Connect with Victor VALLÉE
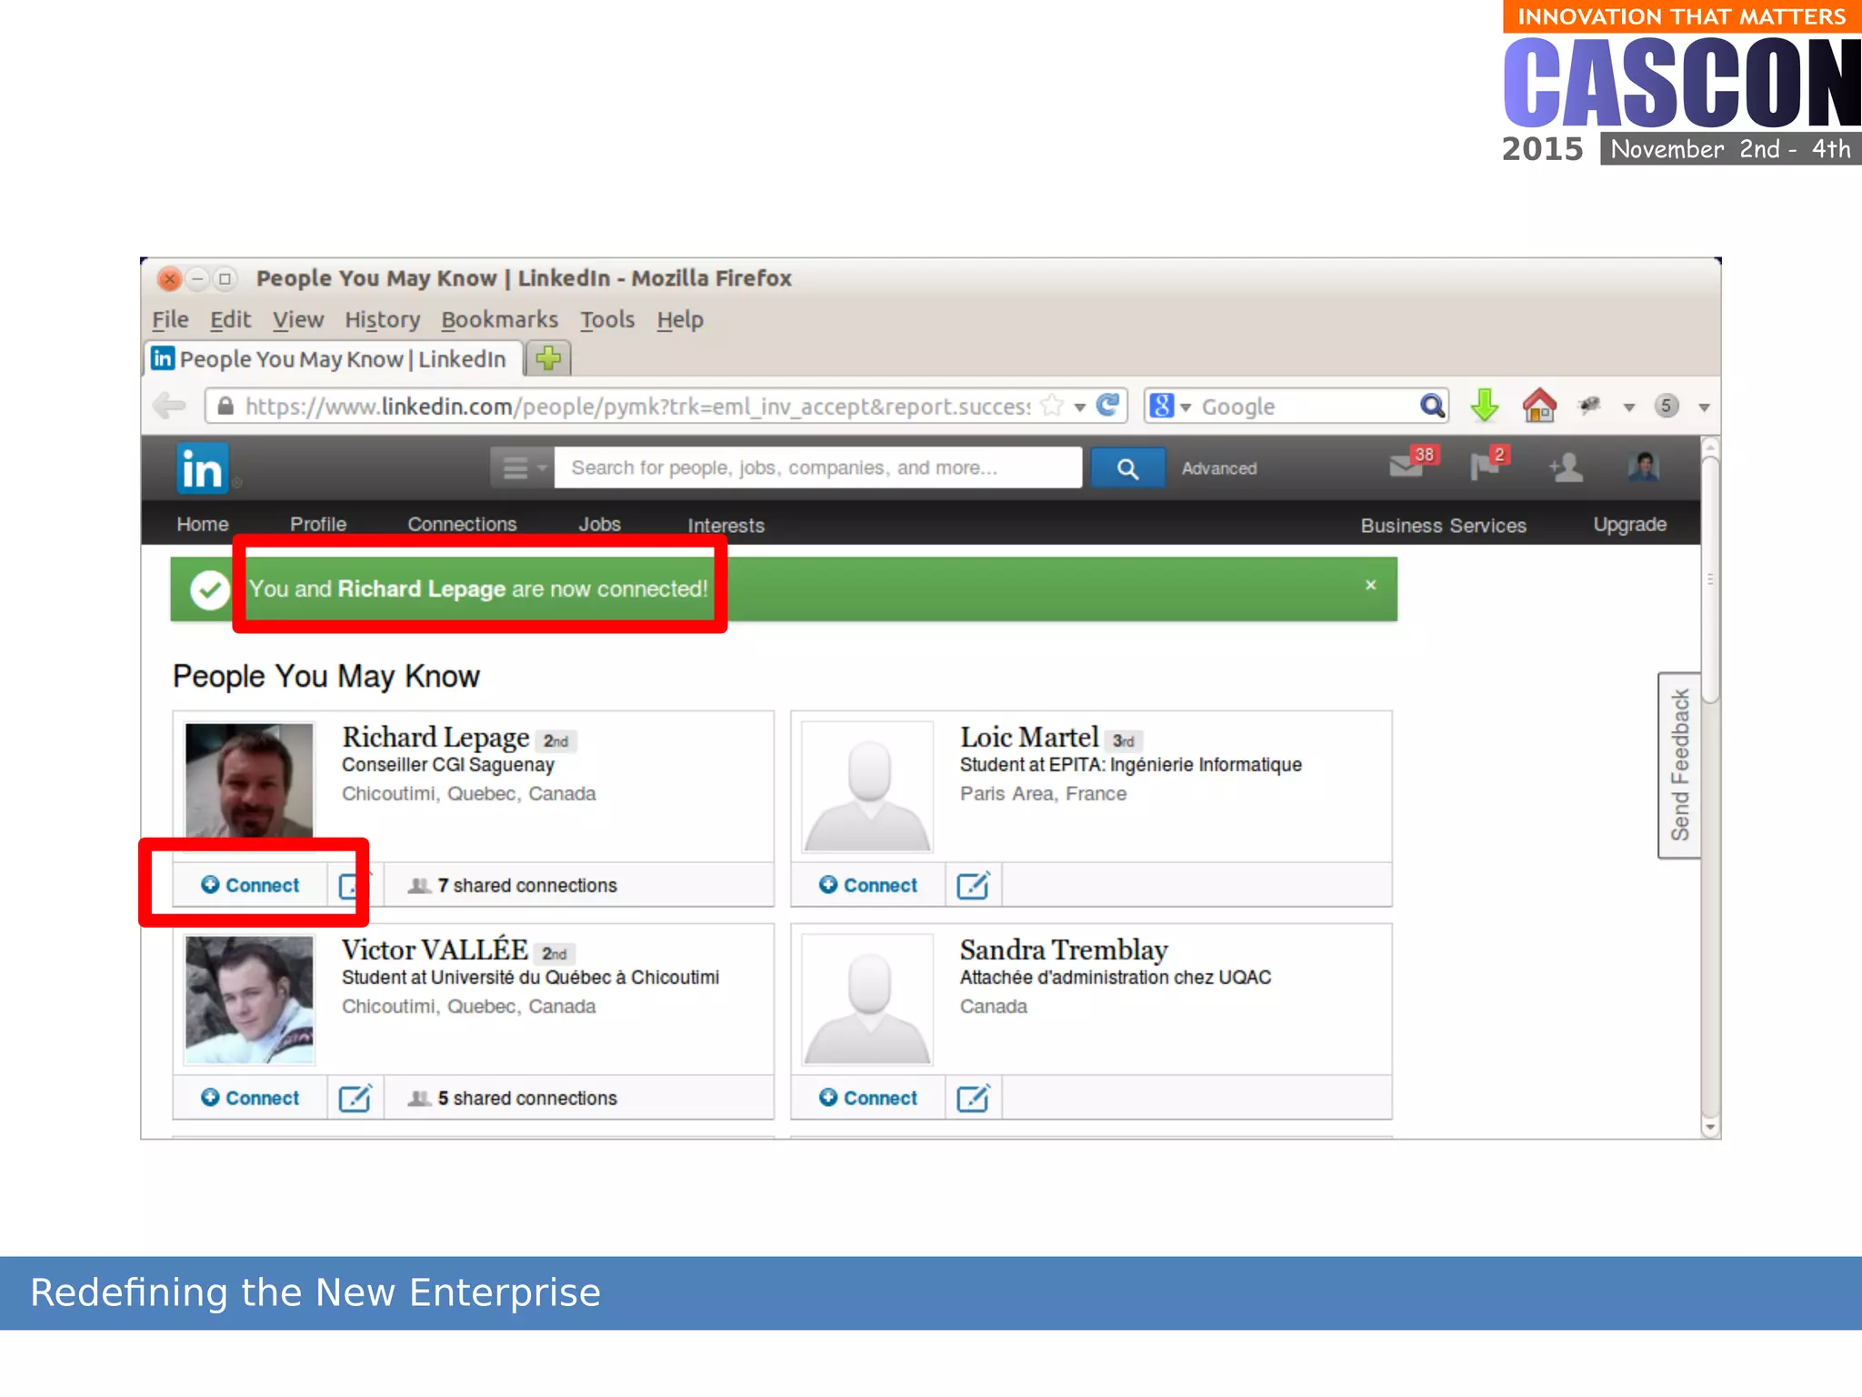Image resolution: width=1862 pixels, height=1397 pixels. [x=250, y=1098]
